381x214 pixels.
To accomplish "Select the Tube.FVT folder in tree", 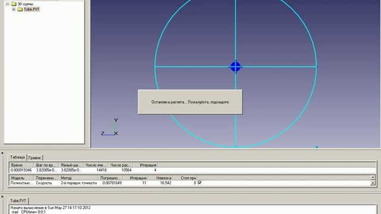I will 32,10.
